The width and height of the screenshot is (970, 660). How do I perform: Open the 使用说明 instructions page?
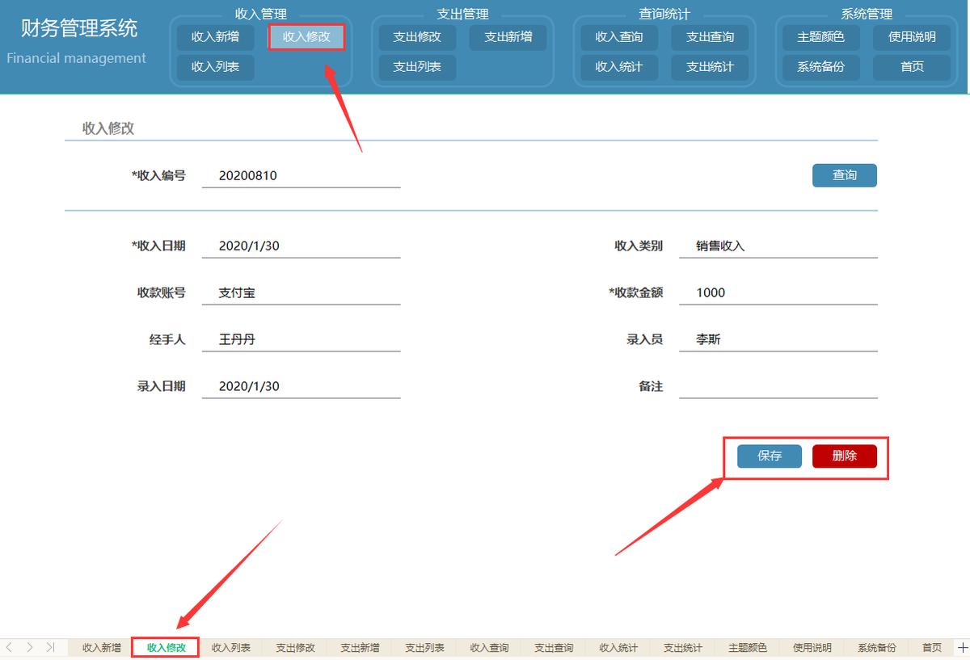[x=911, y=37]
